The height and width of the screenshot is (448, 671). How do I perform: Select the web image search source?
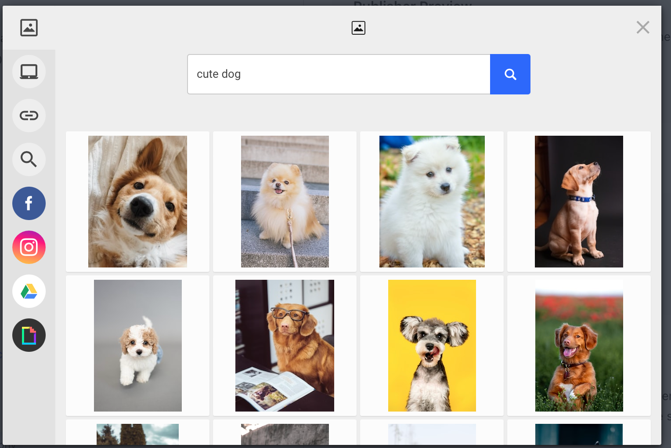point(29,159)
